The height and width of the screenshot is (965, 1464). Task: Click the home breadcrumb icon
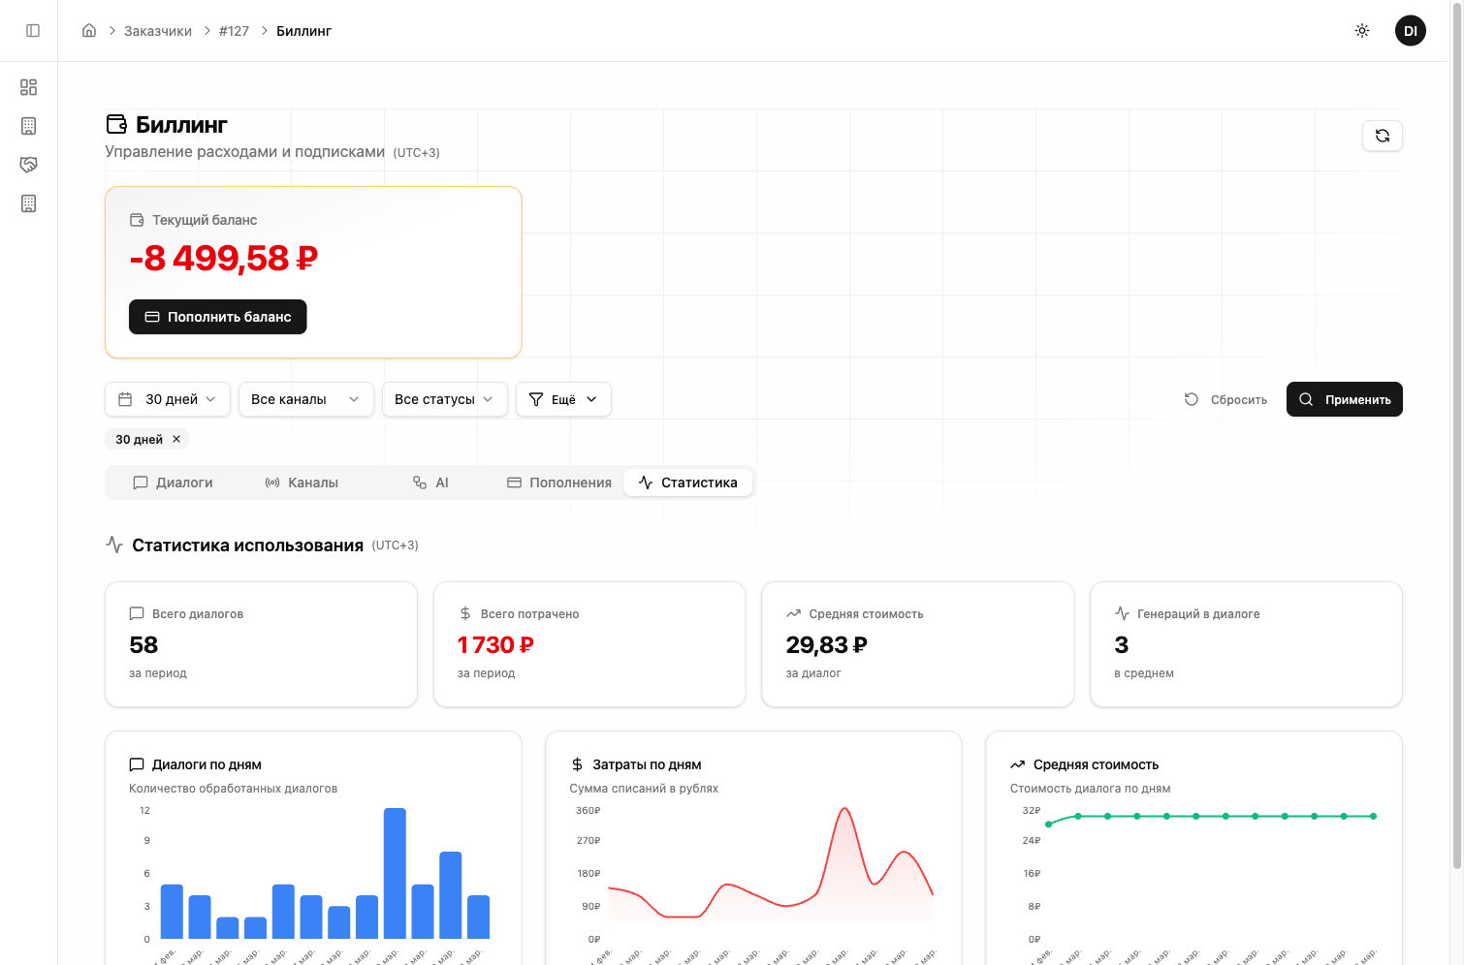pos(89,31)
